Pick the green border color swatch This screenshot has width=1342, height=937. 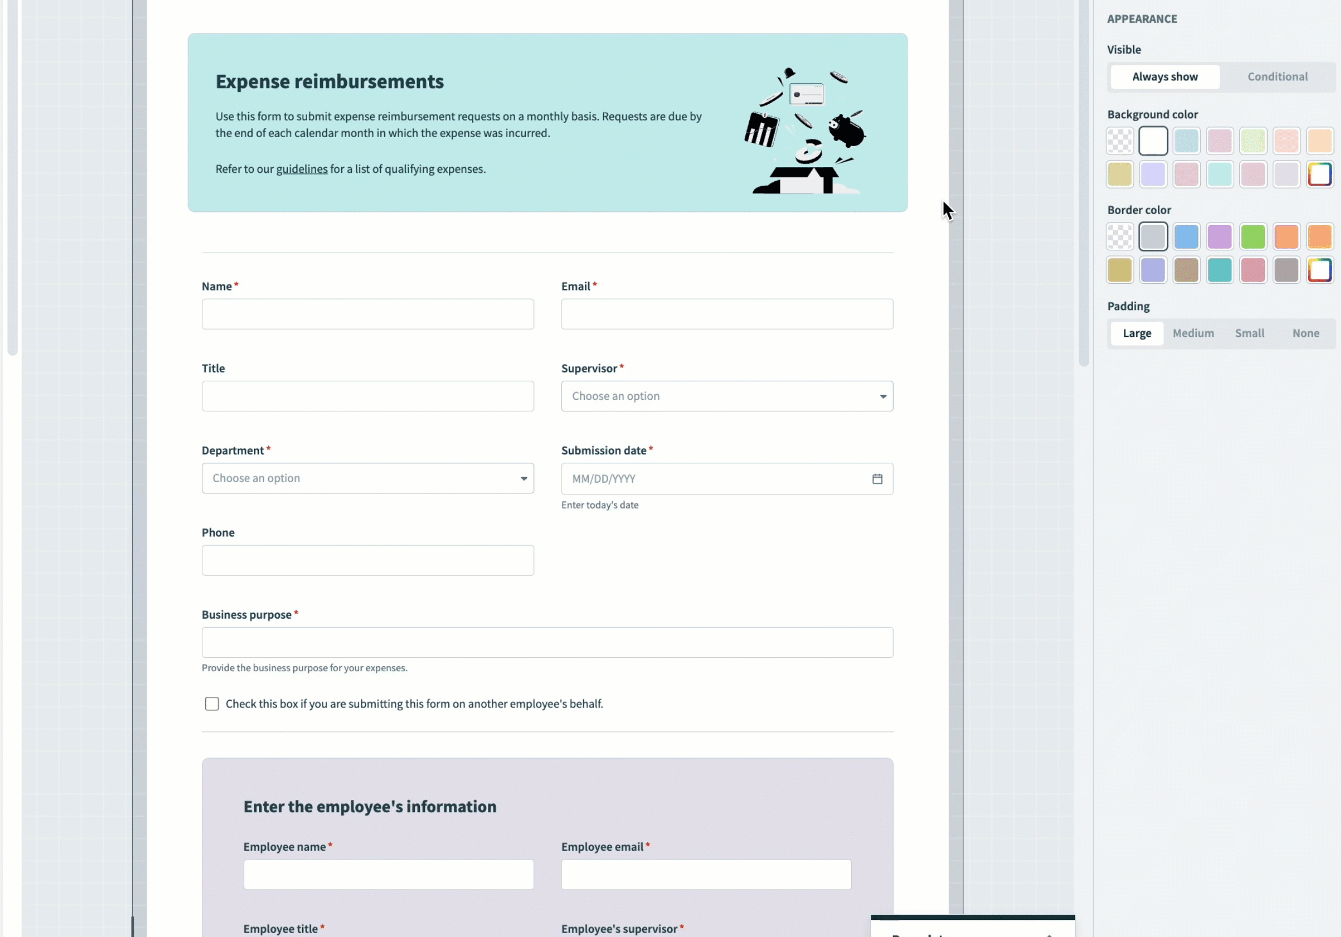[x=1252, y=237]
